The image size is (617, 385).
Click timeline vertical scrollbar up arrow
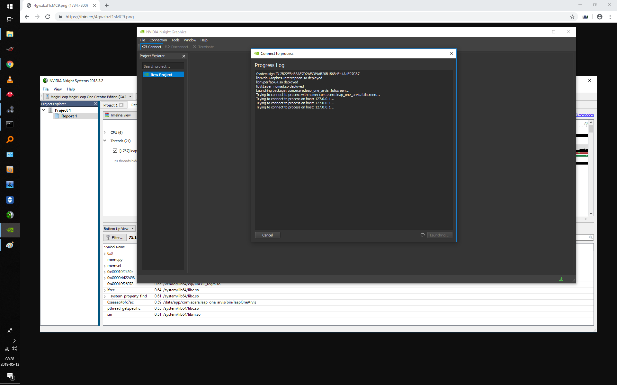coord(591,123)
